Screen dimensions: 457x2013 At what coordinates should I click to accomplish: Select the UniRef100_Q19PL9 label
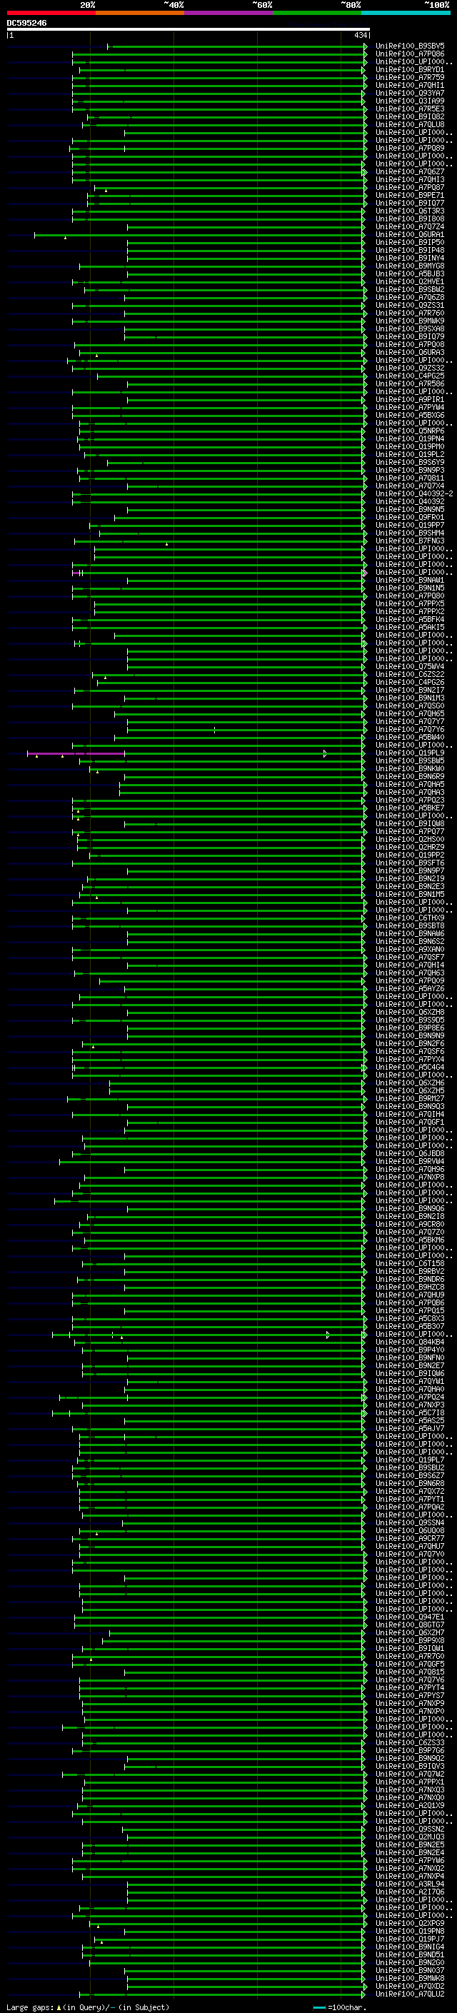tap(409, 753)
